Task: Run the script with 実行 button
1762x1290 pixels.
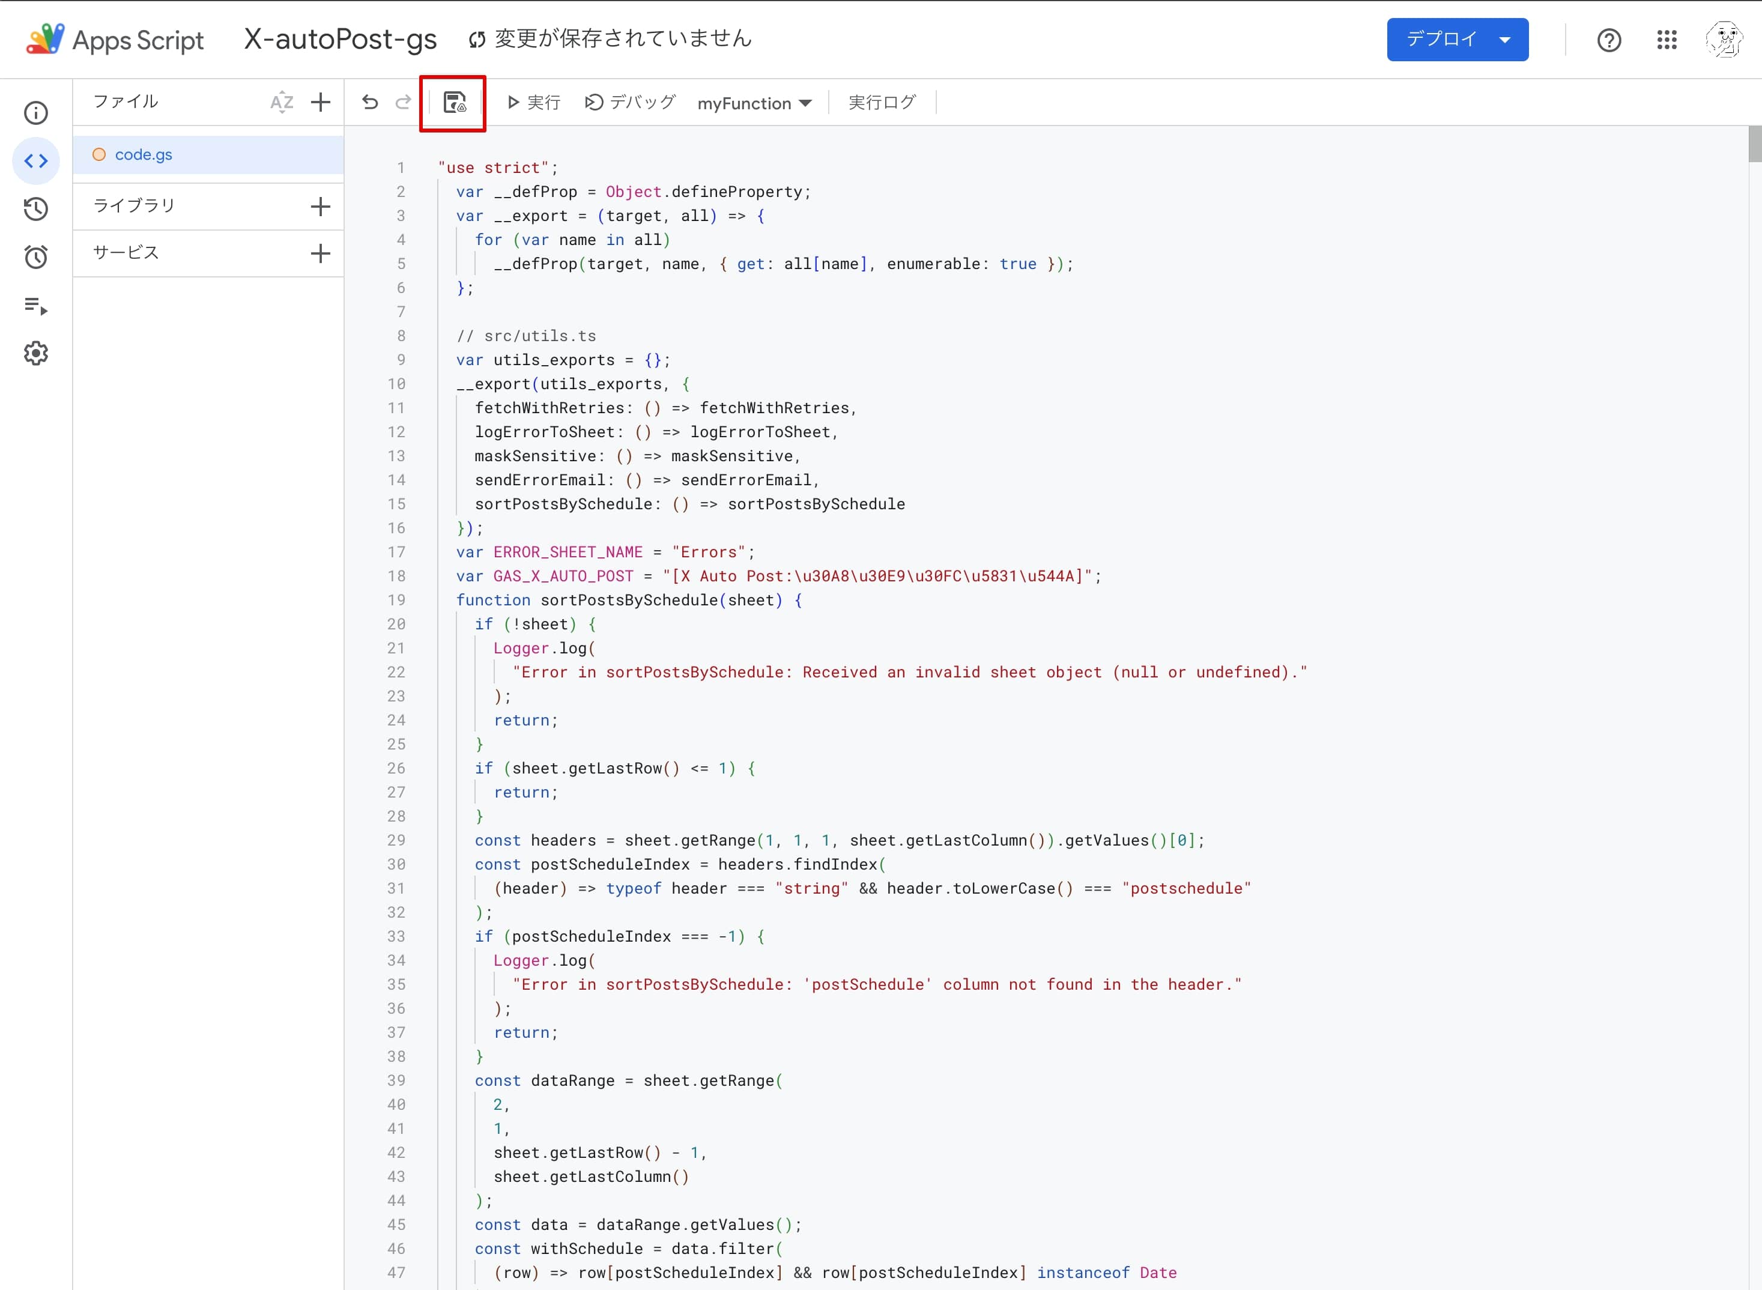Action: (x=534, y=102)
